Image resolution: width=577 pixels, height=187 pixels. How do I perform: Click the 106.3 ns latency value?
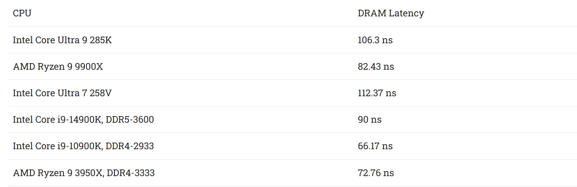tap(375, 40)
